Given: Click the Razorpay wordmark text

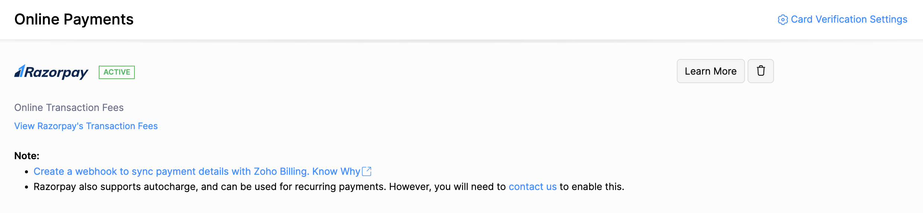Looking at the screenshot, I should point(57,72).
